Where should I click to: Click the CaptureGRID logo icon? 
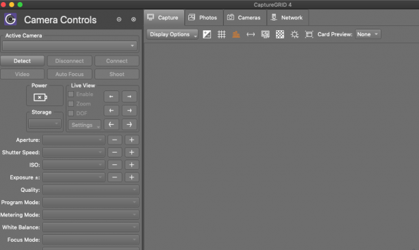10,19
